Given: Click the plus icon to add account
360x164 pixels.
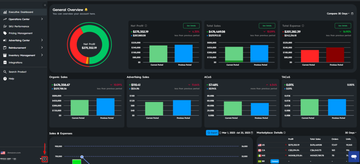Looking at the screenshot, I should coord(45,159).
